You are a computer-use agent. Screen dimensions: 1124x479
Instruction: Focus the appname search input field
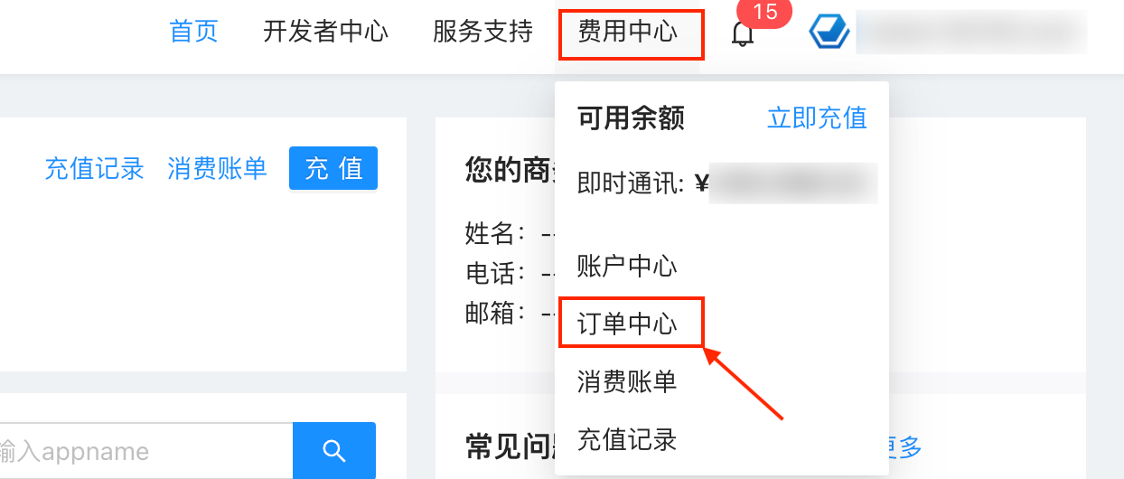146,450
